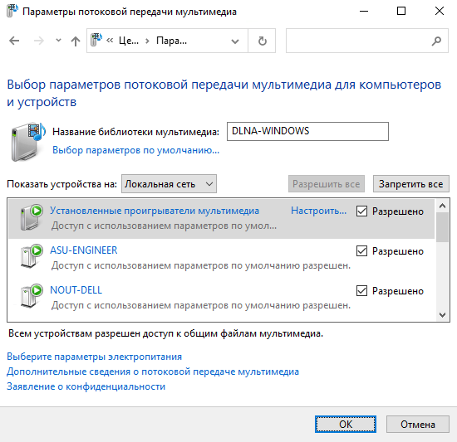Viewport: 457px width, 442px height.
Task: Click the Пара... breadcrumb item
Action: (x=171, y=41)
